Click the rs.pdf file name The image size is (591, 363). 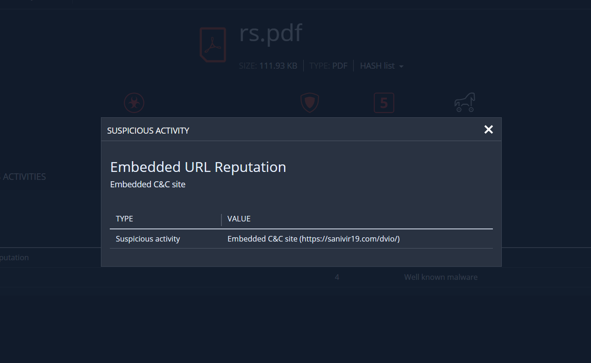[271, 33]
